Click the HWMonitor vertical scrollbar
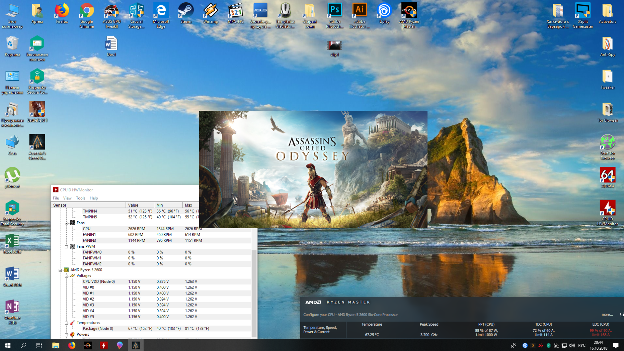 [x=254, y=292]
